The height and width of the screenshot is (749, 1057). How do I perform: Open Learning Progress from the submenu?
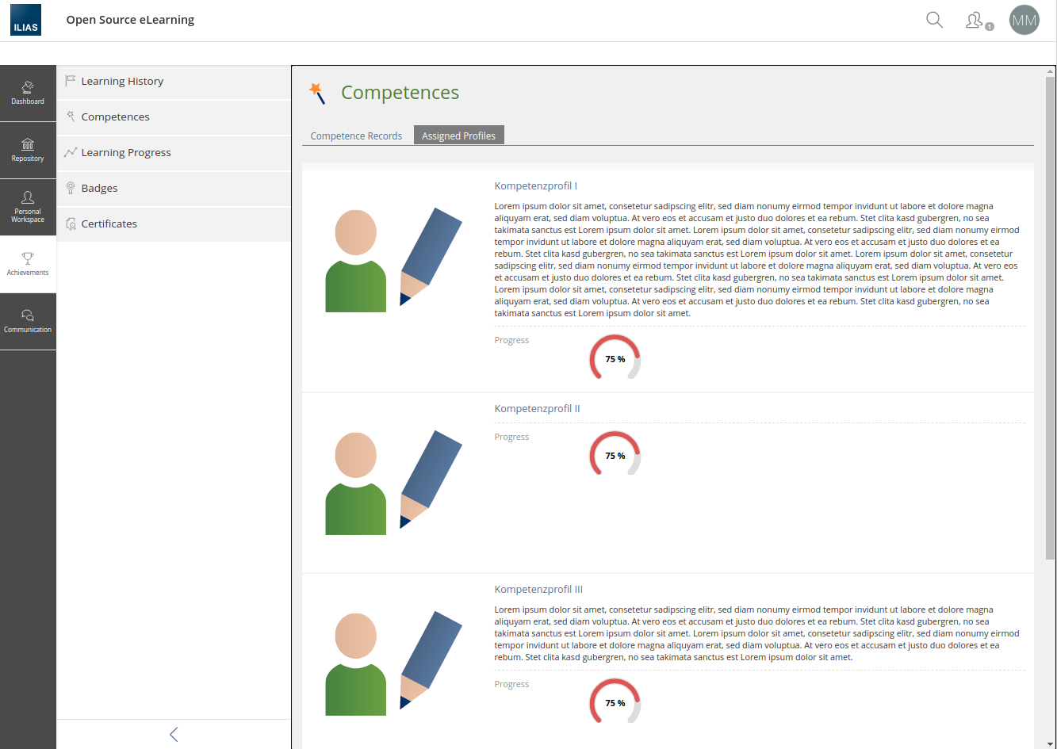(x=126, y=153)
